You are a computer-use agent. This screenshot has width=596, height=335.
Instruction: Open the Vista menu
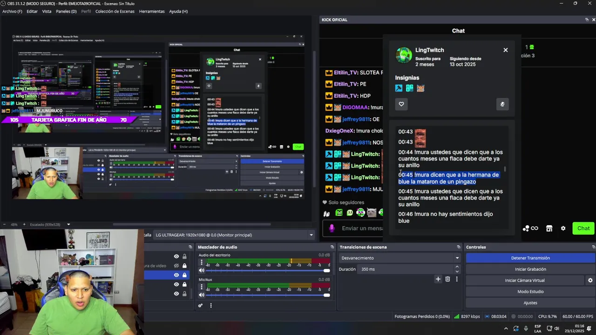tap(47, 11)
